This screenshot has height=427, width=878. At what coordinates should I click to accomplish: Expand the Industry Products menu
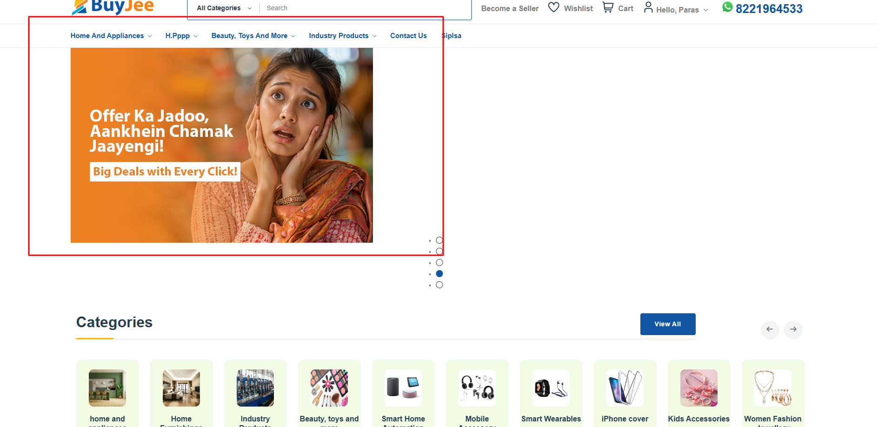click(x=343, y=36)
